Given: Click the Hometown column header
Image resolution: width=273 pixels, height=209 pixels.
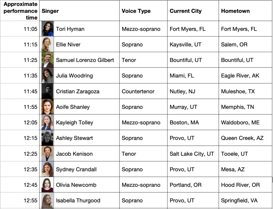Looking at the screenshot, I should point(235,11).
